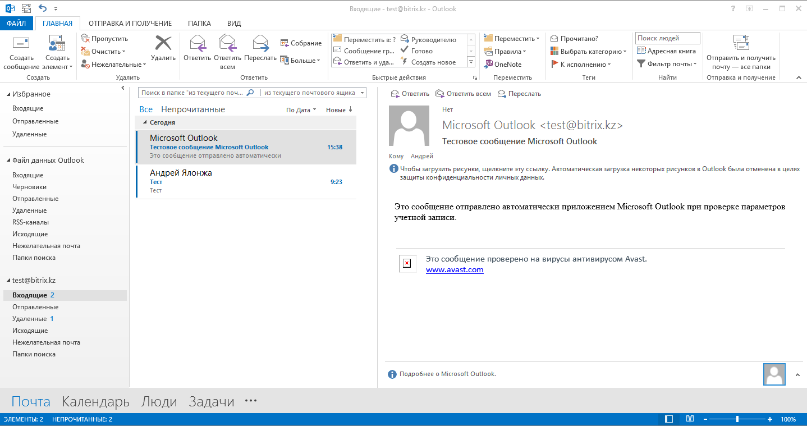Reply using the ribbon Ответить button
807x426 pixels.
point(197,49)
